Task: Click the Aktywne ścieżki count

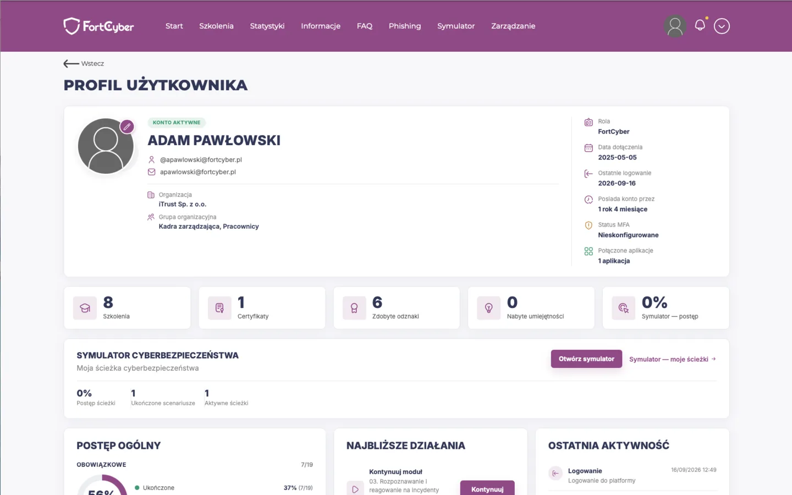Action: click(x=207, y=393)
